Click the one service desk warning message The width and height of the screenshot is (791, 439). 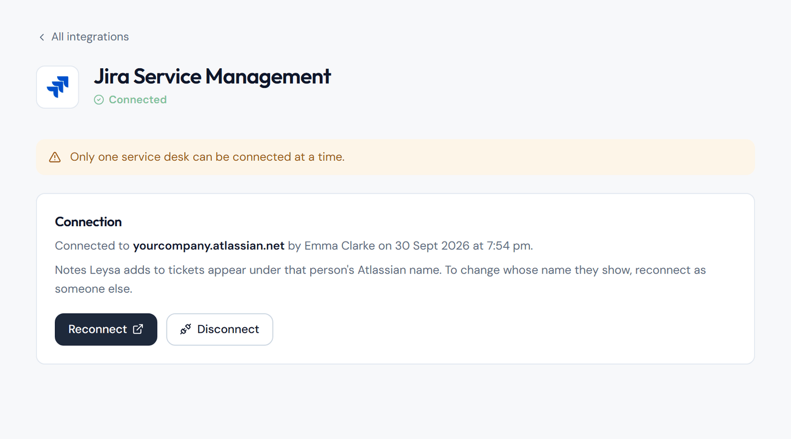(x=207, y=157)
